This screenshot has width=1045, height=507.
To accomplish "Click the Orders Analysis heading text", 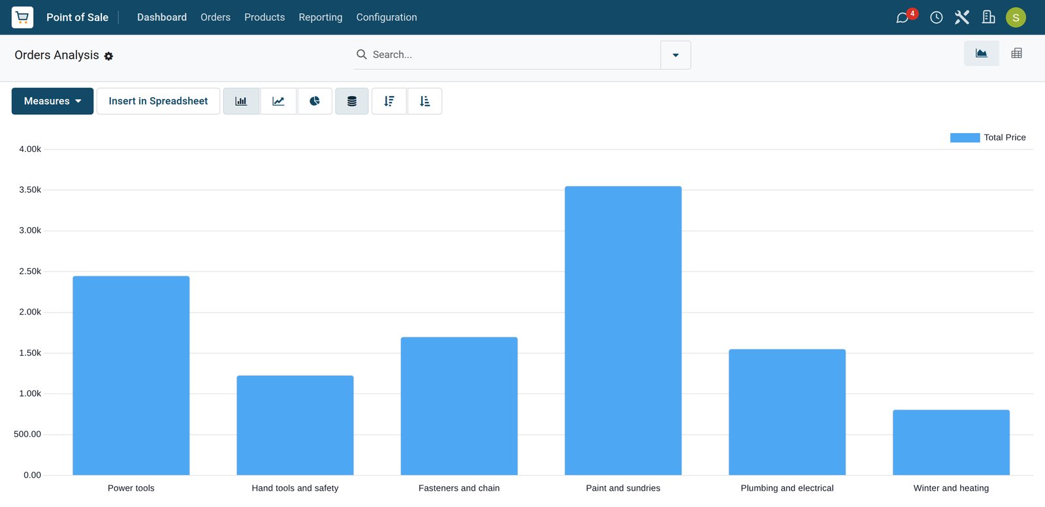I will (x=57, y=55).
